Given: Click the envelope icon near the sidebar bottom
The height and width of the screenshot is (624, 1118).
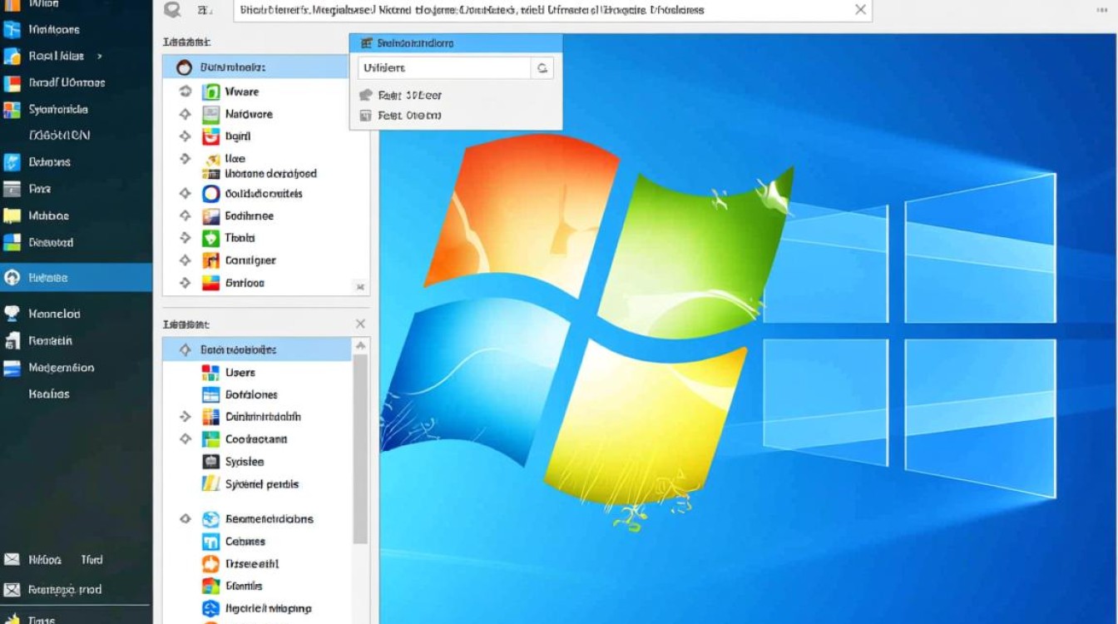Looking at the screenshot, I should 12,560.
